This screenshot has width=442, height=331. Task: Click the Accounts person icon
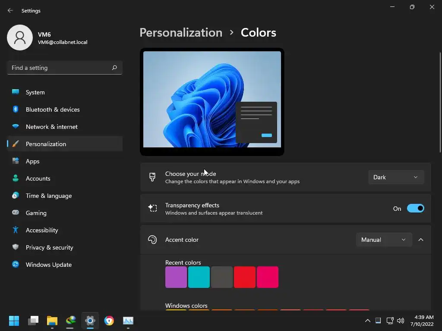point(16,178)
